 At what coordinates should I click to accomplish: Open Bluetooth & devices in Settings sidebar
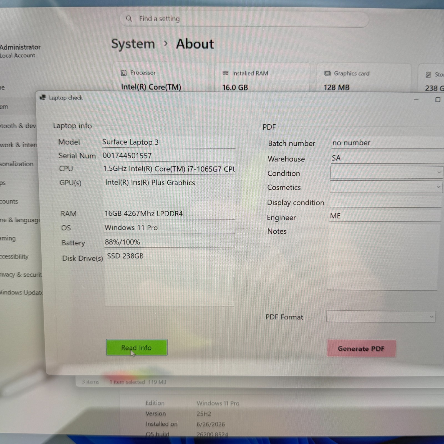click(18, 126)
